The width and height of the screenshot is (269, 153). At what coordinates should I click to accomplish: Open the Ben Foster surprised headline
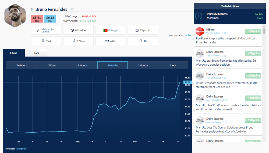tap(225, 40)
